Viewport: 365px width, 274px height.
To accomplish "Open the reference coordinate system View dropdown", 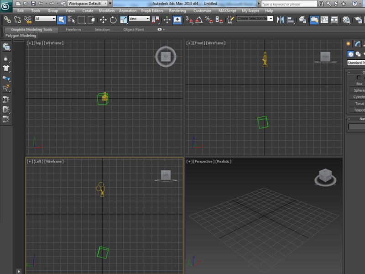I will pyautogui.click(x=139, y=19).
